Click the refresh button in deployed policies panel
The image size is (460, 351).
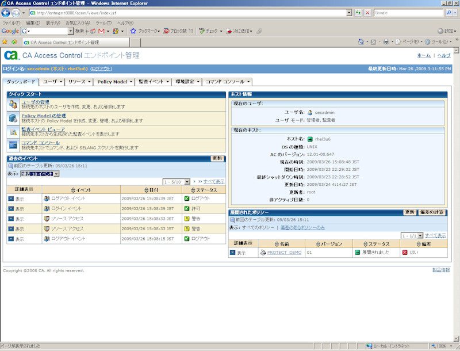click(410, 212)
